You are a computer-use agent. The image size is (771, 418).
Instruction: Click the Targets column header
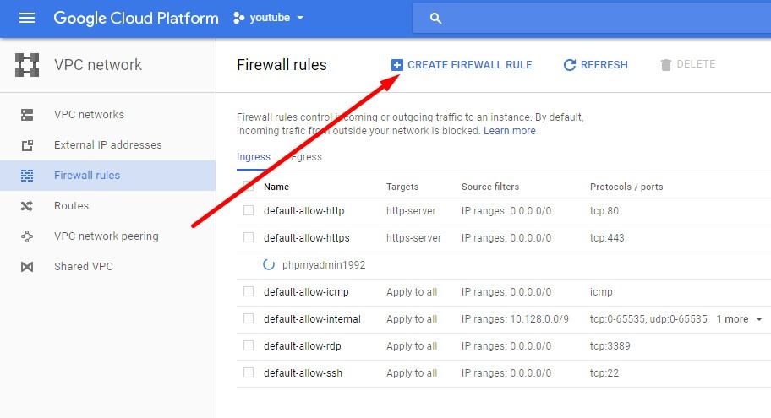[402, 187]
